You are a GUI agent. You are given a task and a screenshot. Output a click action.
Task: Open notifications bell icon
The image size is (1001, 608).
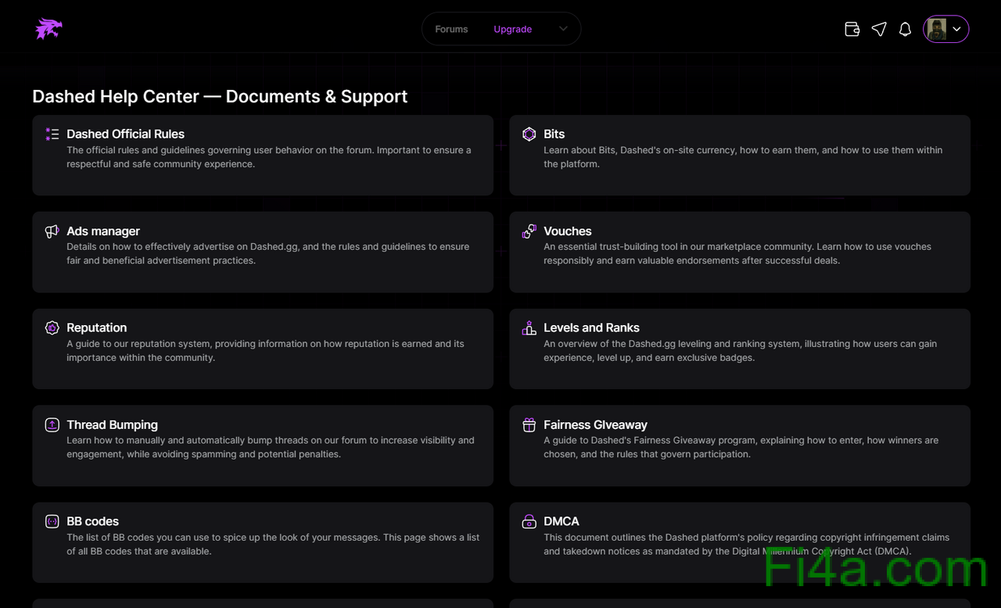(x=905, y=29)
